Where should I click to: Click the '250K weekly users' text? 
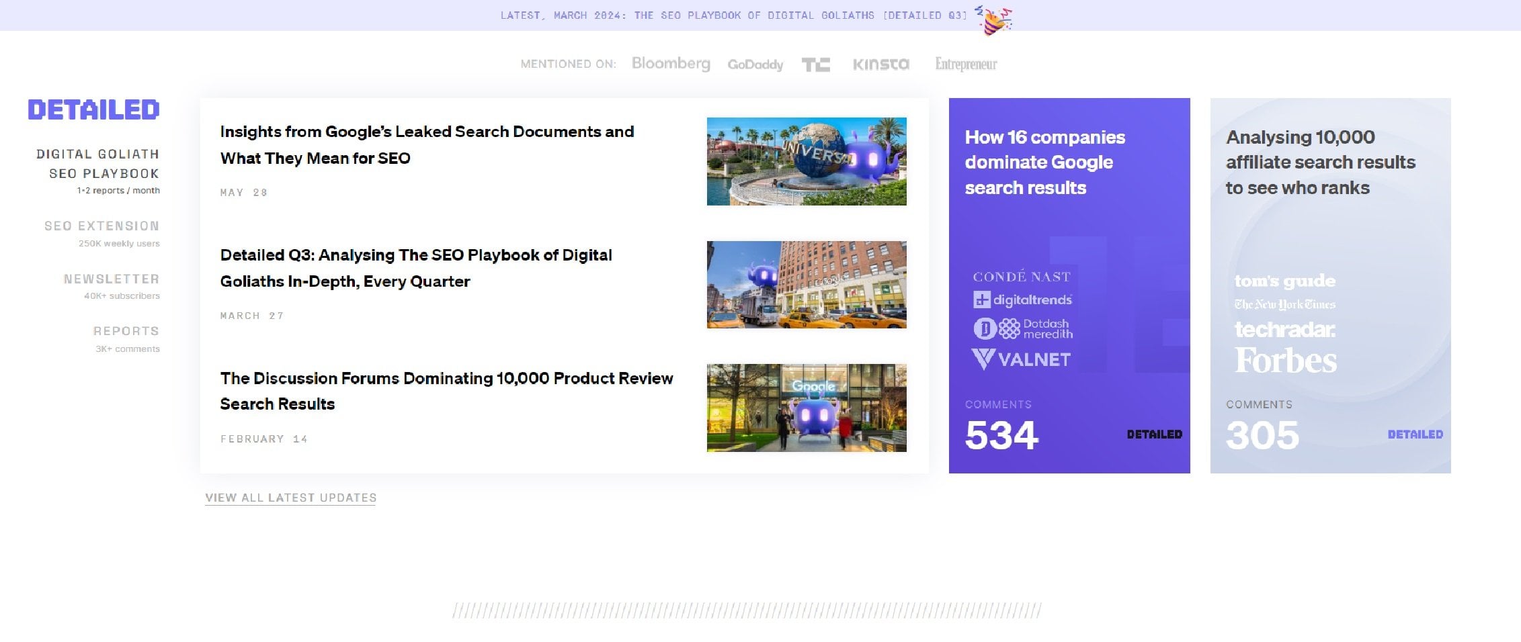[x=119, y=243]
